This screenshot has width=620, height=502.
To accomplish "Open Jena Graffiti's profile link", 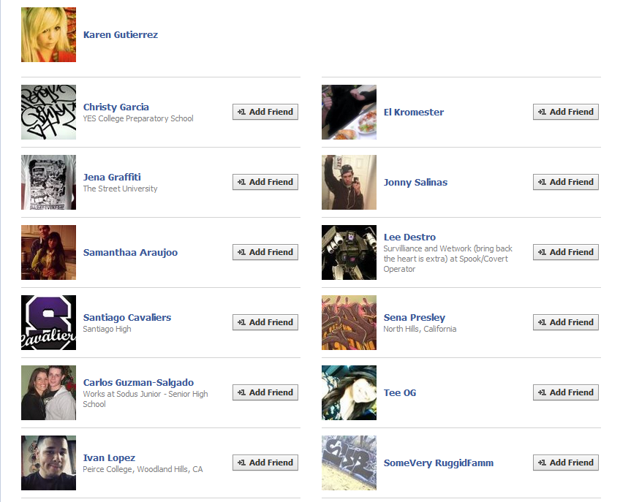I will [x=112, y=177].
